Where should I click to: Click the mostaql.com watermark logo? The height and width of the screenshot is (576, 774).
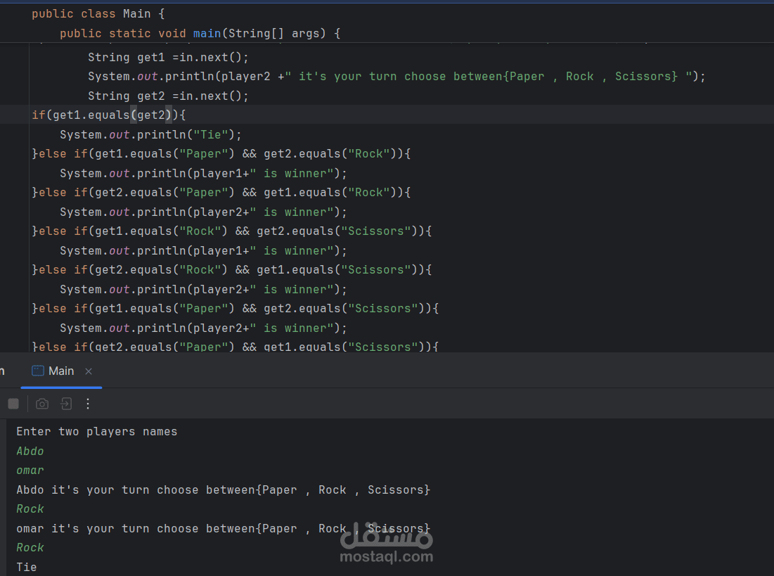[386, 546]
